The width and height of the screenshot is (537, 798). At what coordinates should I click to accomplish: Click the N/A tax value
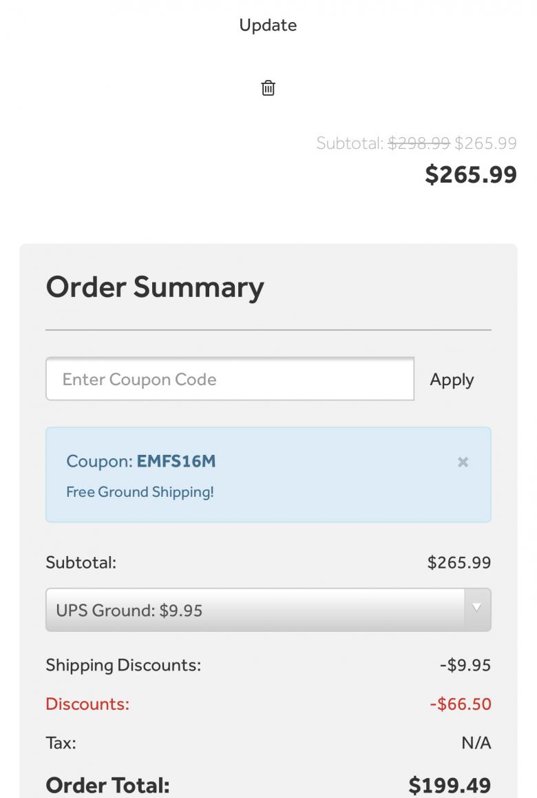click(x=476, y=743)
